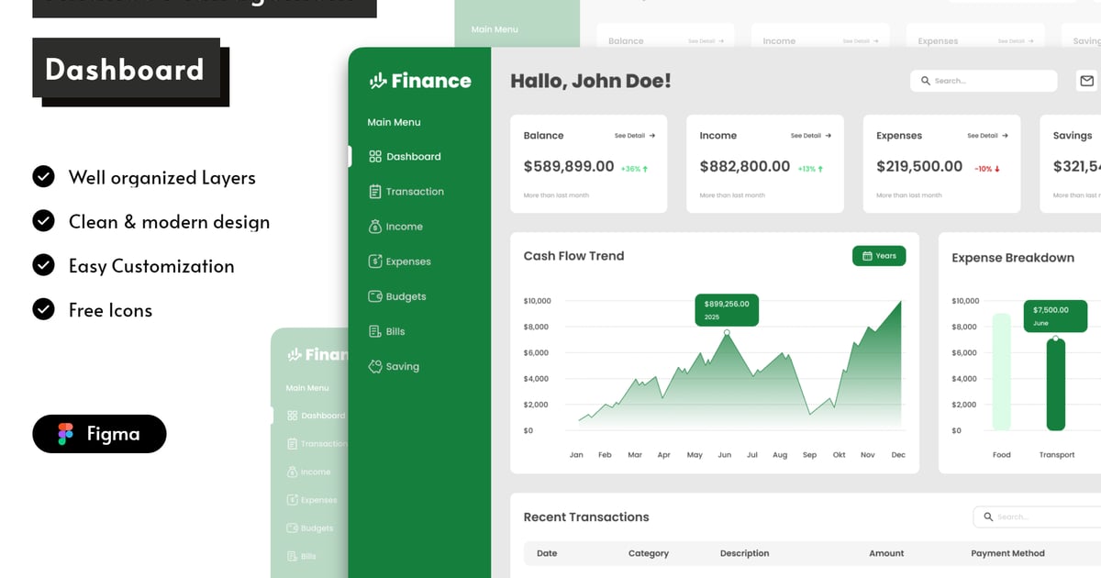
Task: Click checkmark beside Well organized Layers
Action: click(43, 177)
